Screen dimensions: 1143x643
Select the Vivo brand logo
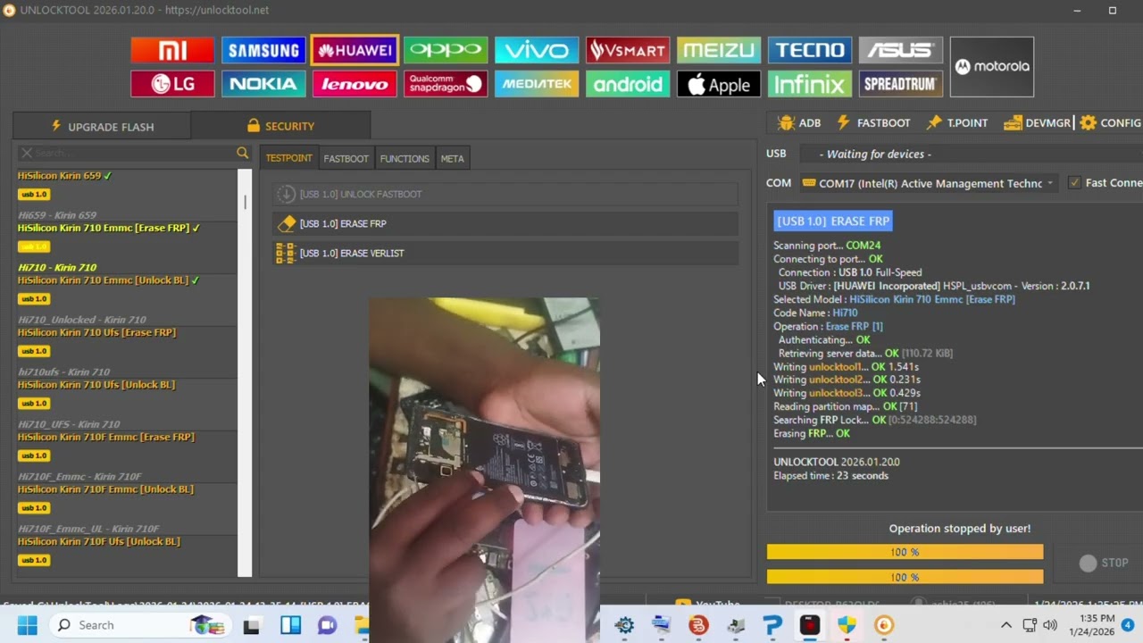coord(537,50)
